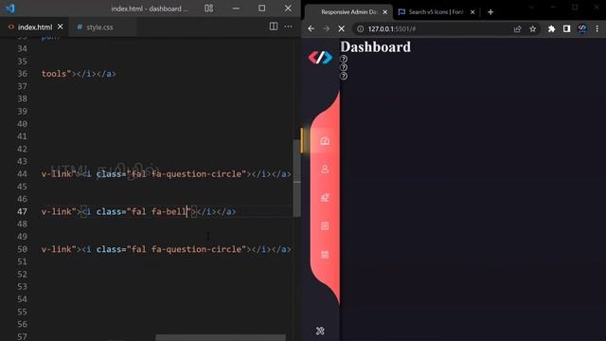Toggle the browser side panel
The image size is (606, 341).
coord(566,28)
